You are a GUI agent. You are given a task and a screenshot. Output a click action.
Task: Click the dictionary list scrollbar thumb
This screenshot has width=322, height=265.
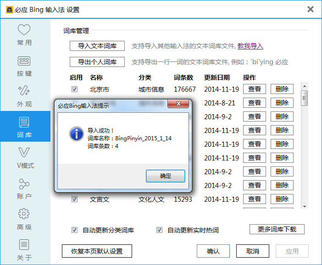[x=304, y=98]
